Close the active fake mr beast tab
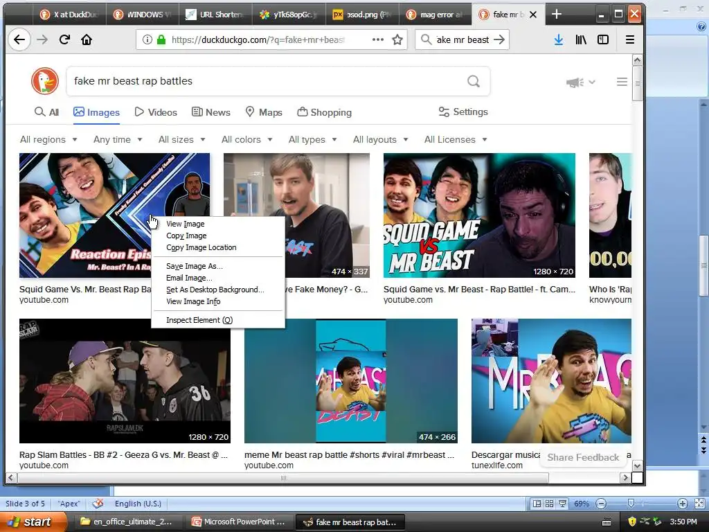This screenshot has width=709, height=532. point(533,15)
